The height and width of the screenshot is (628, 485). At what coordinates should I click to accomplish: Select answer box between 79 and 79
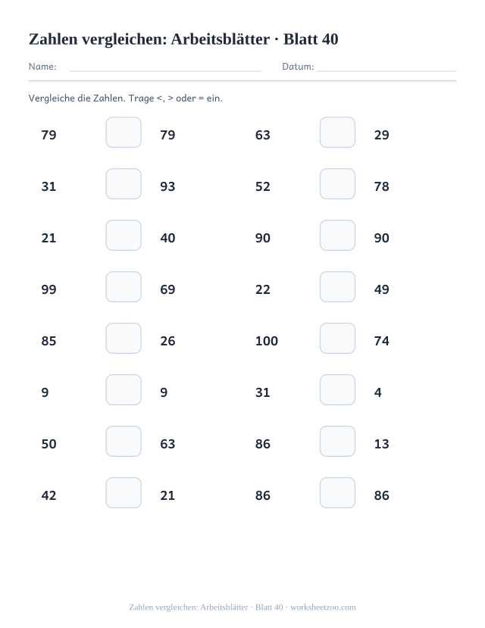(x=124, y=132)
